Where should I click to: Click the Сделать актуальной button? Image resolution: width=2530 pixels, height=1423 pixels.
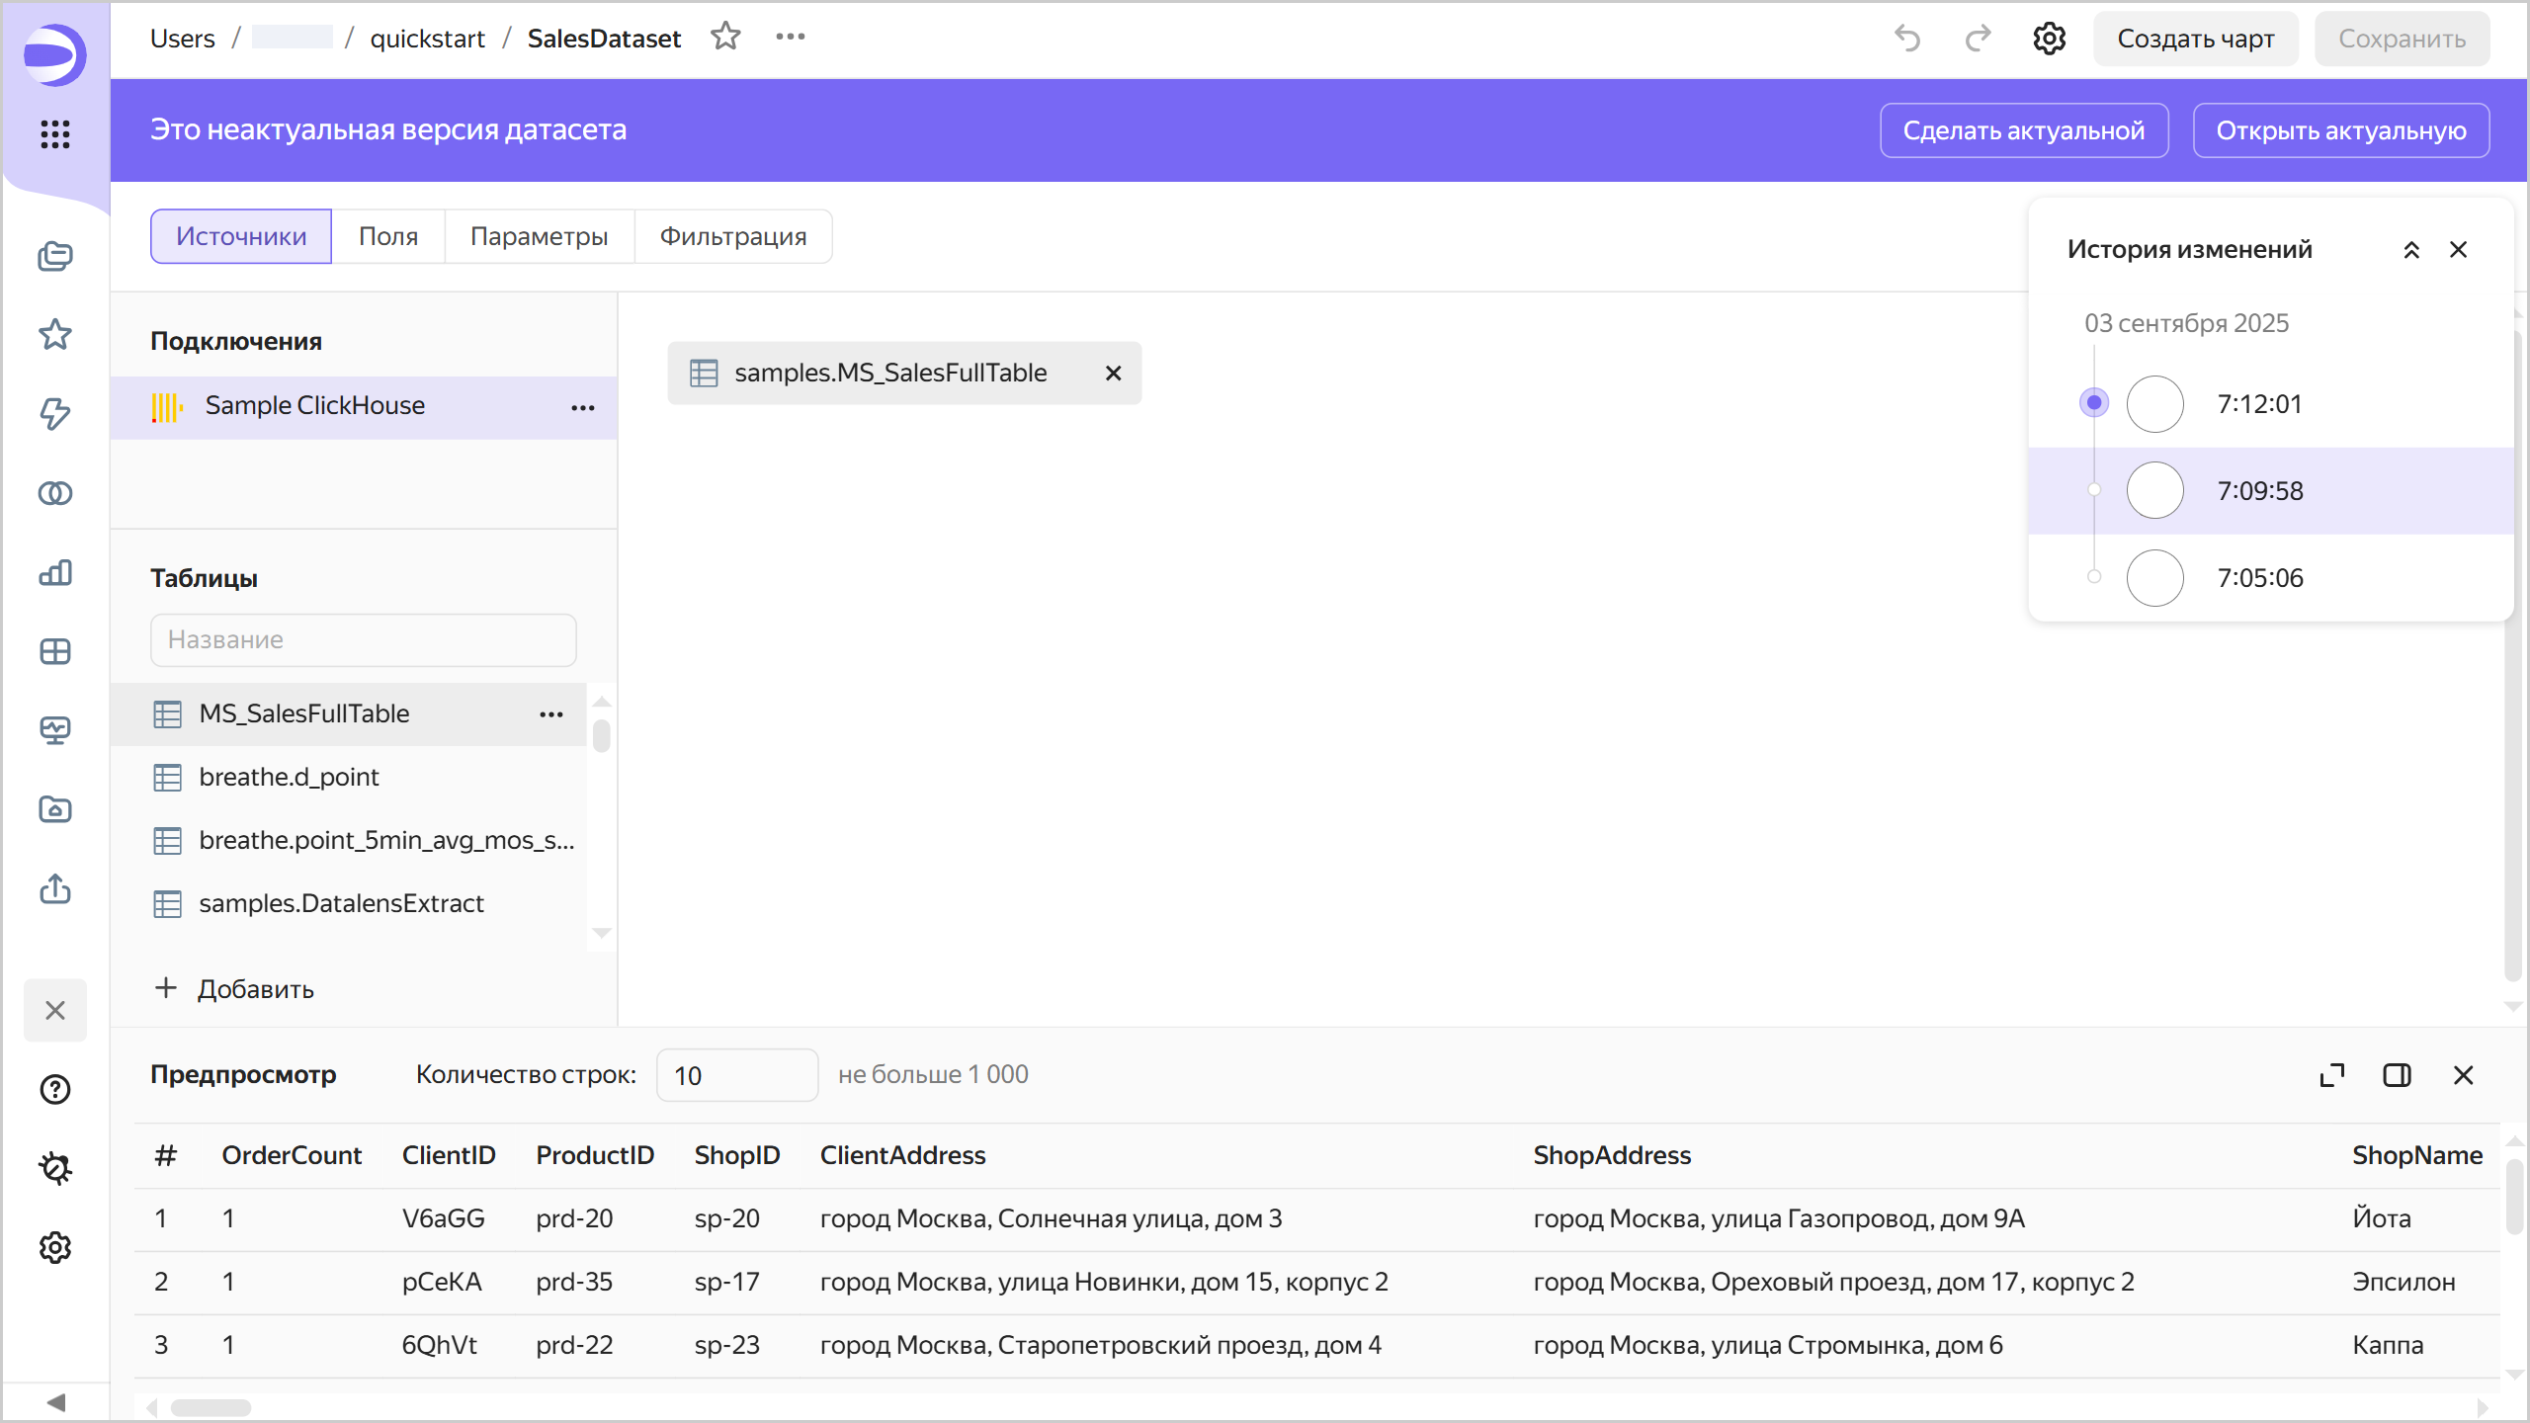click(x=2023, y=130)
